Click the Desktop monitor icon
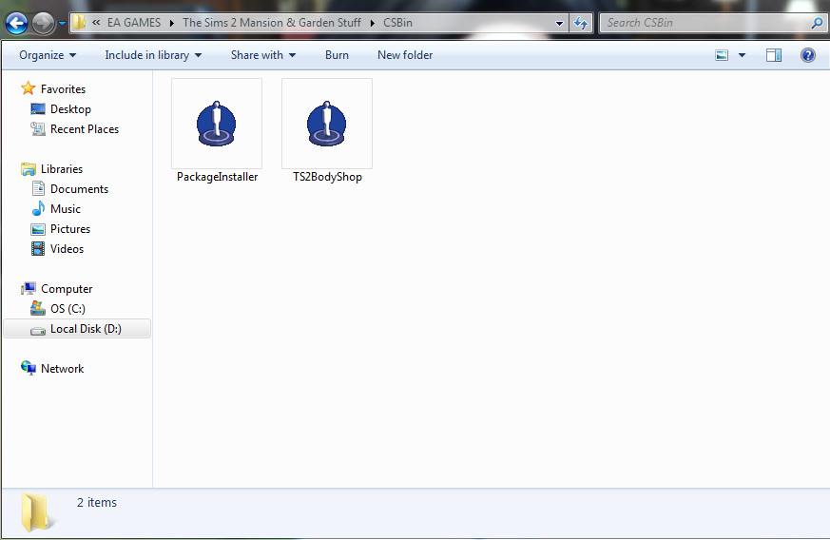Viewport: 830px width, 540px height. [x=38, y=109]
